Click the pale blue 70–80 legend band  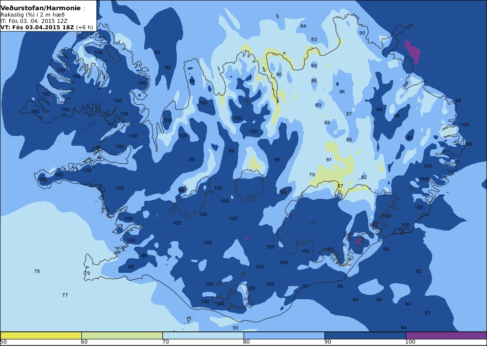tap(203, 335)
